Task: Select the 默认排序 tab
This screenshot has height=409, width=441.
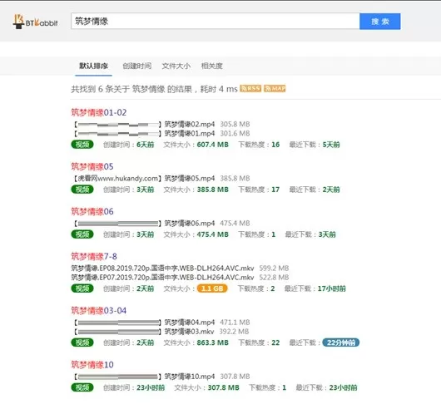Action: point(93,66)
